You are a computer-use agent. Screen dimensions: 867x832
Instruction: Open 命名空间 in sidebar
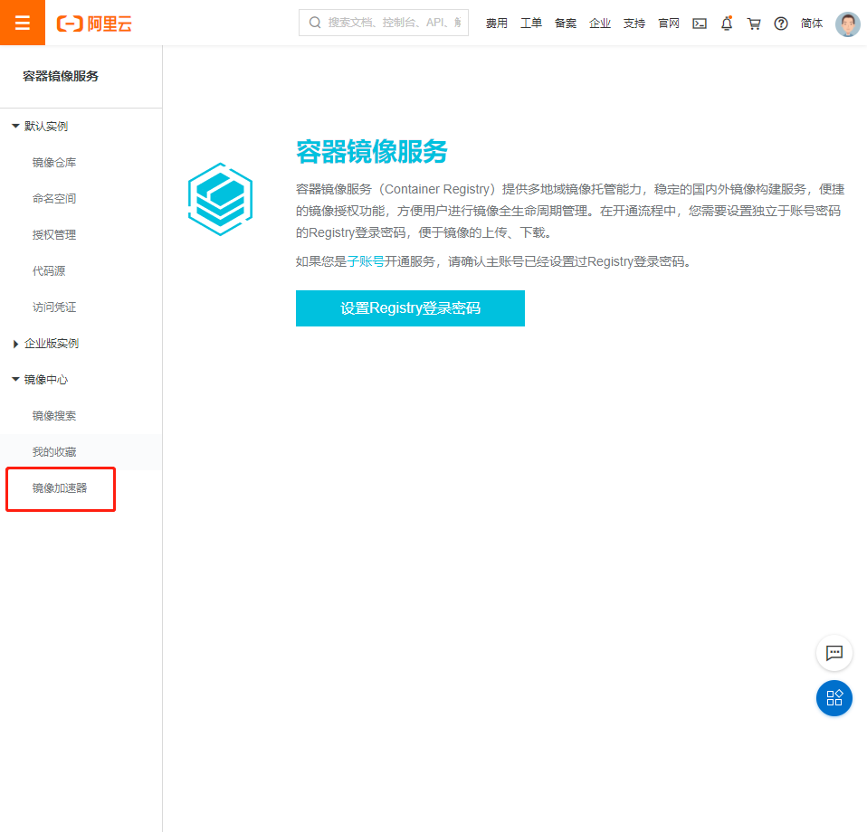point(54,198)
